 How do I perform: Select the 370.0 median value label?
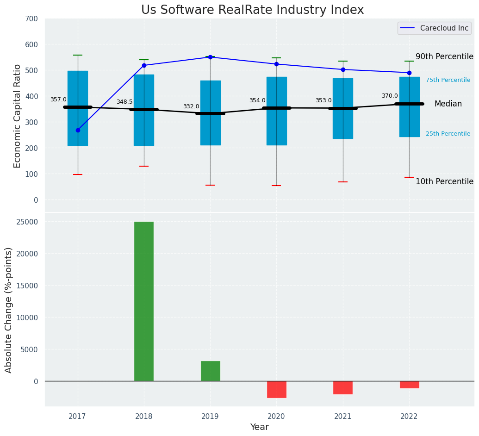pos(390,96)
